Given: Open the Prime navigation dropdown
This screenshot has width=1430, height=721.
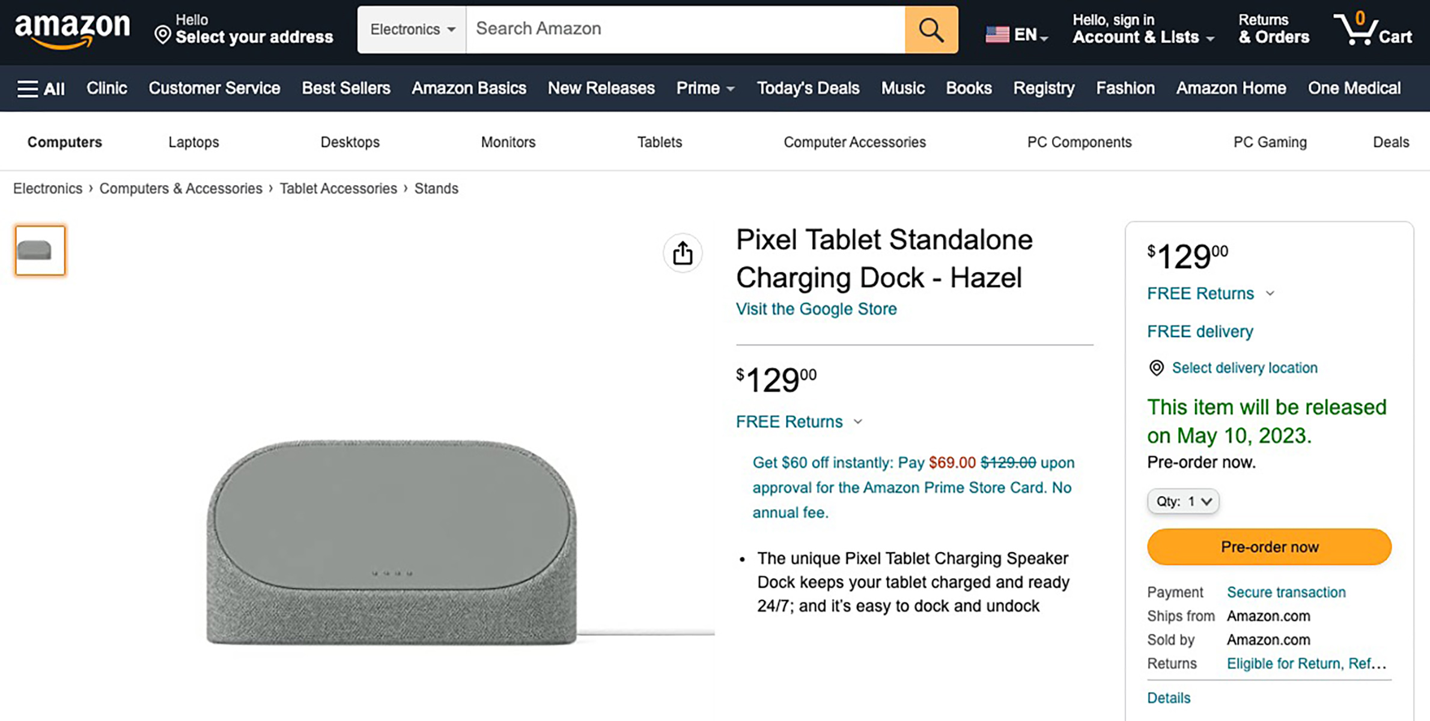Looking at the screenshot, I should 705,88.
